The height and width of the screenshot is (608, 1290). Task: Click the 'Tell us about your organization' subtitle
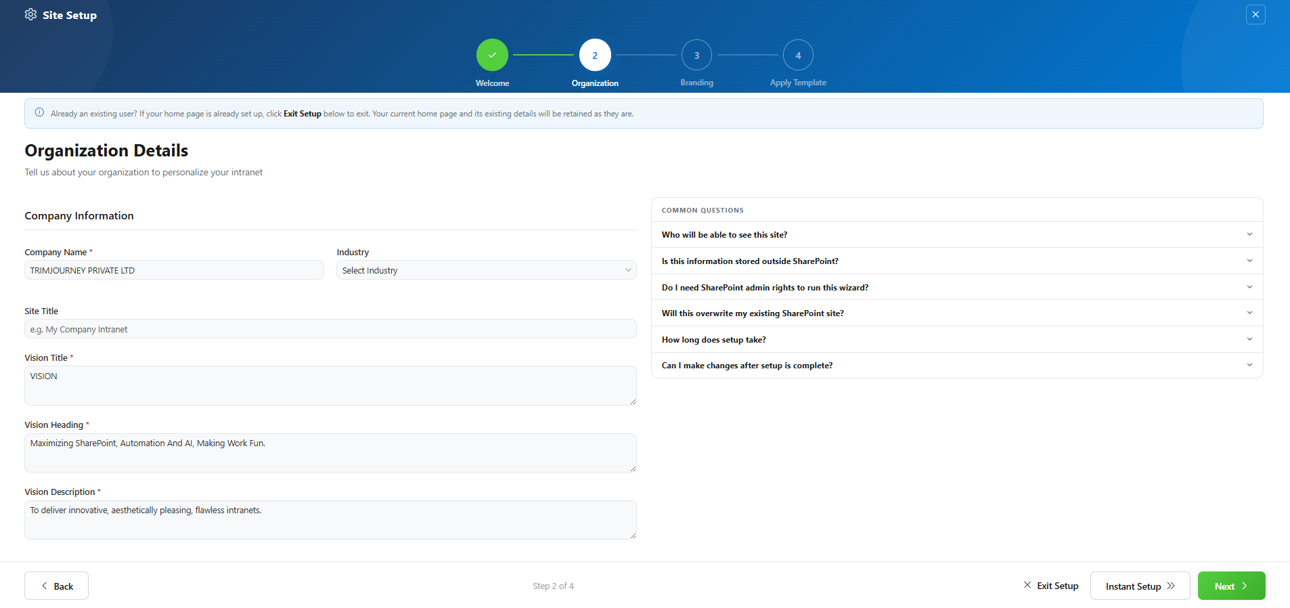point(143,173)
